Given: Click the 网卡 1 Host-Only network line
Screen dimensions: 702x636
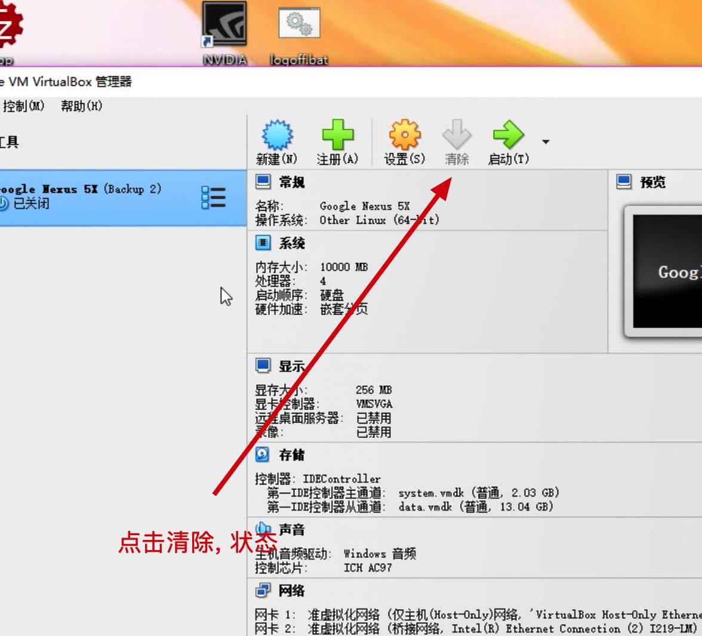Looking at the screenshot, I should click(478, 615).
